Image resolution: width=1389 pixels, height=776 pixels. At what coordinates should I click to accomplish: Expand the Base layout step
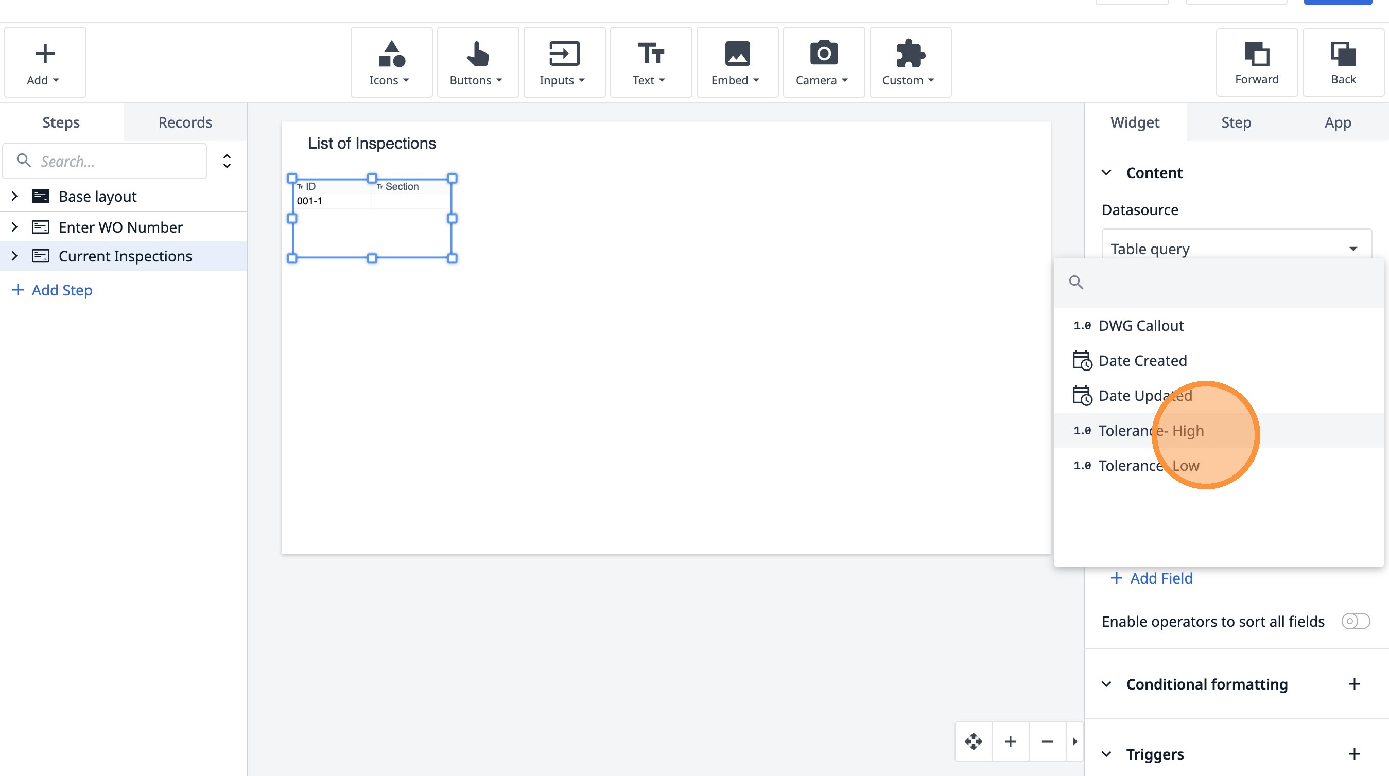coord(14,196)
